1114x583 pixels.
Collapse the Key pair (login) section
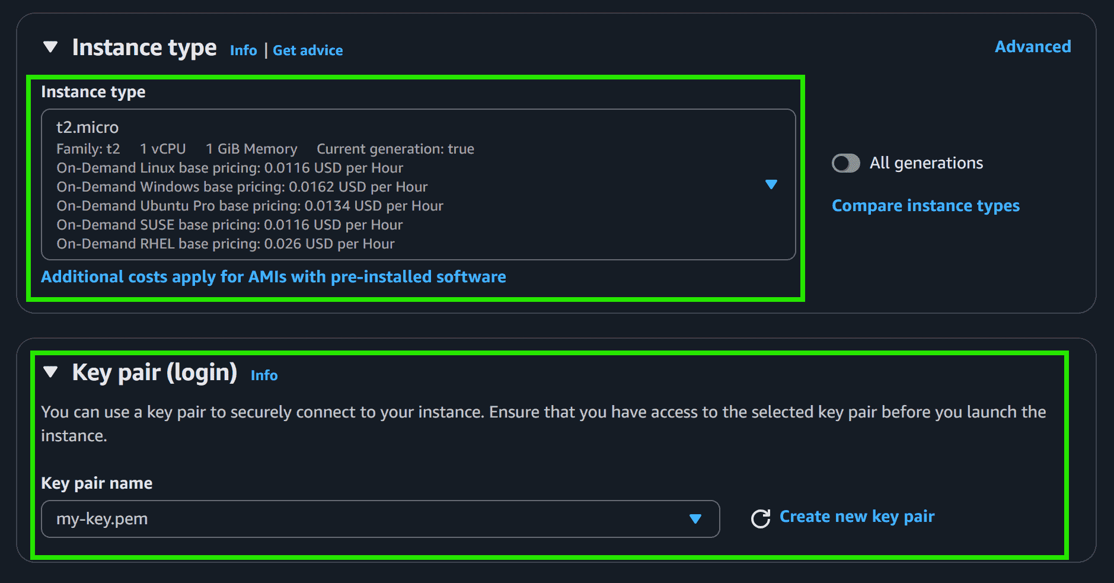point(50,372)
